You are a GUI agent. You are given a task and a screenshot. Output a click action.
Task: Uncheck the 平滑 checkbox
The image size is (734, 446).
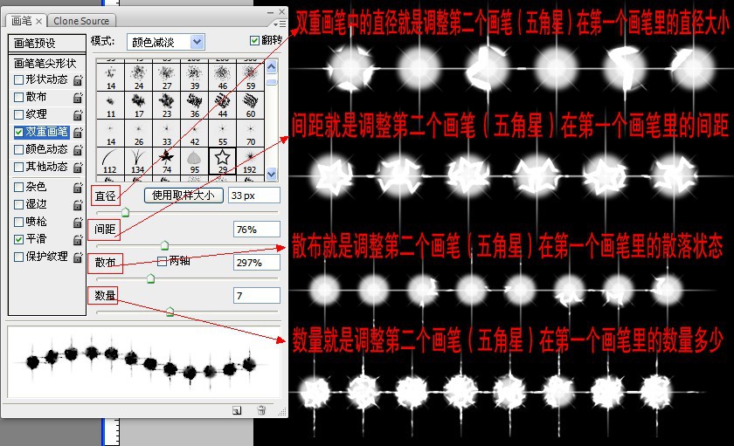coord(19,238)
